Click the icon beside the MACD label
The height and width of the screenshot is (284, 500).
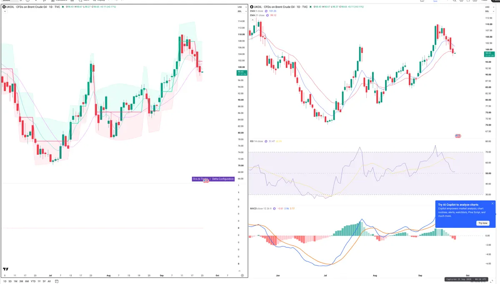(274, 208)
